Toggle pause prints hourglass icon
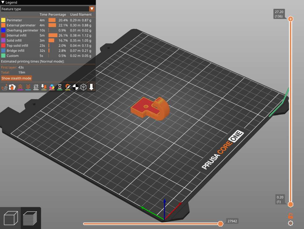This screenshot has height=229, width=304. pos(60,87)
